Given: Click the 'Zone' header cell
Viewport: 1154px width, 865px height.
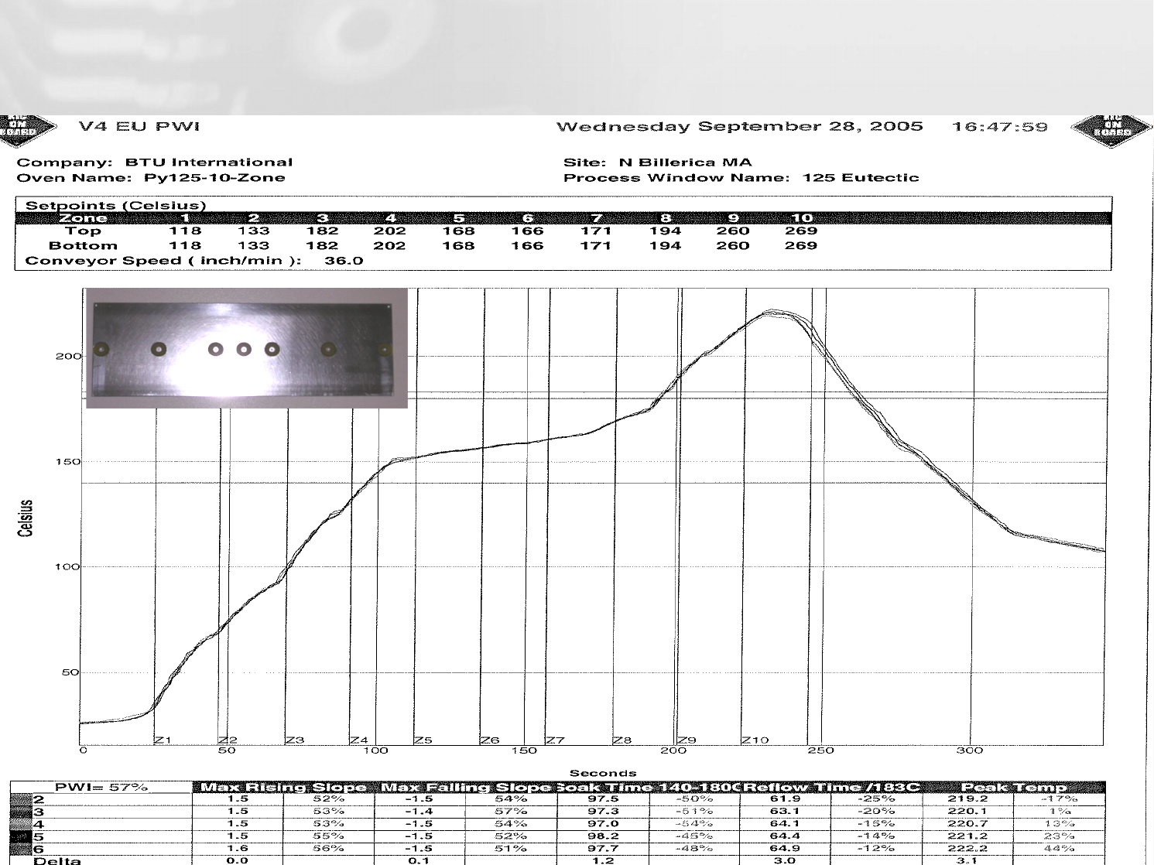Looking at the screenshot, I should [83, 218].
